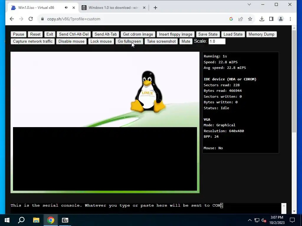Screen dimensions: 302x226
Task: Toggle the Disable mouse button
Action: point(71,41)
